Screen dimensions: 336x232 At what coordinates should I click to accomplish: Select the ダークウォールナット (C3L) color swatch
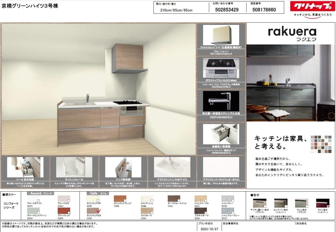[x=174, y=199]
